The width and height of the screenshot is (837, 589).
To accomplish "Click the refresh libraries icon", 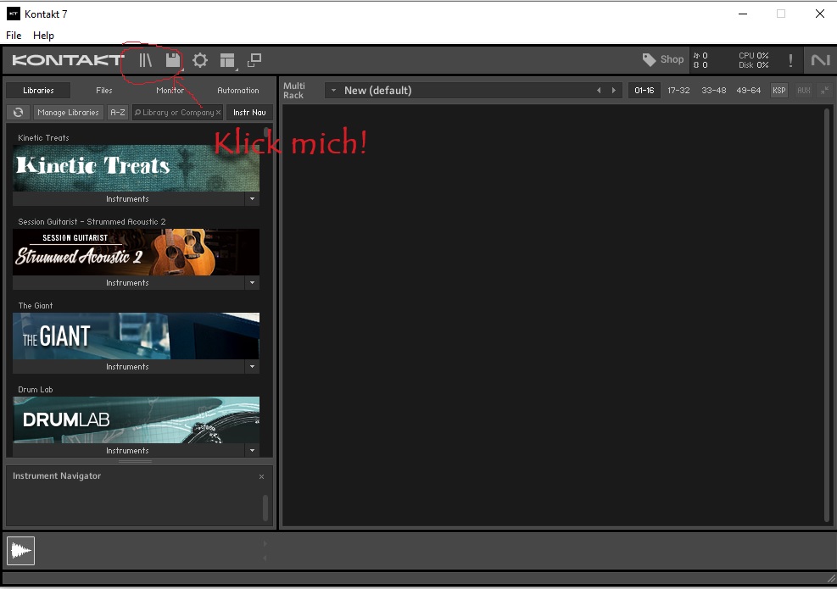I will coord(18,112).
